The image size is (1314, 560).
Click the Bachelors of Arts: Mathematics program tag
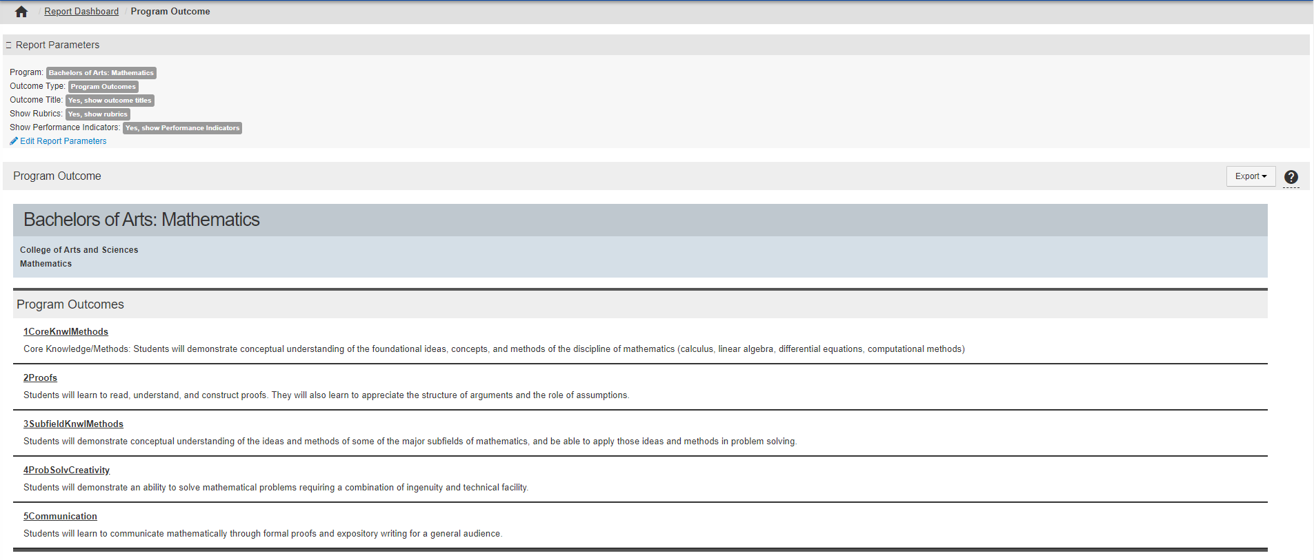coord(101,73)
